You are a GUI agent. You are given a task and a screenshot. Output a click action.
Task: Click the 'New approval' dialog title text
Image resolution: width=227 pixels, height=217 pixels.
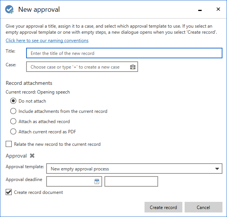pos(39,9)
